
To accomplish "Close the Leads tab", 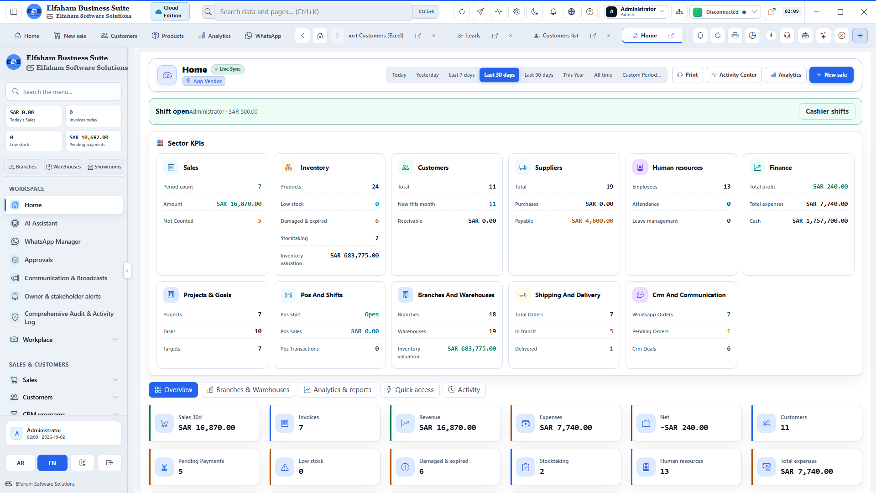I will (510, 36).
